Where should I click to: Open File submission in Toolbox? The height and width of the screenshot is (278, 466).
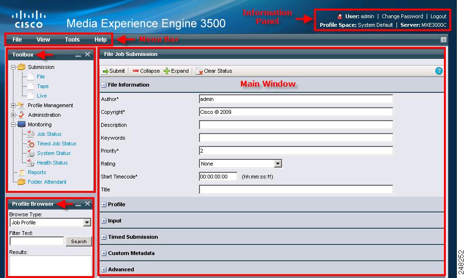click(x=41, y=77)
